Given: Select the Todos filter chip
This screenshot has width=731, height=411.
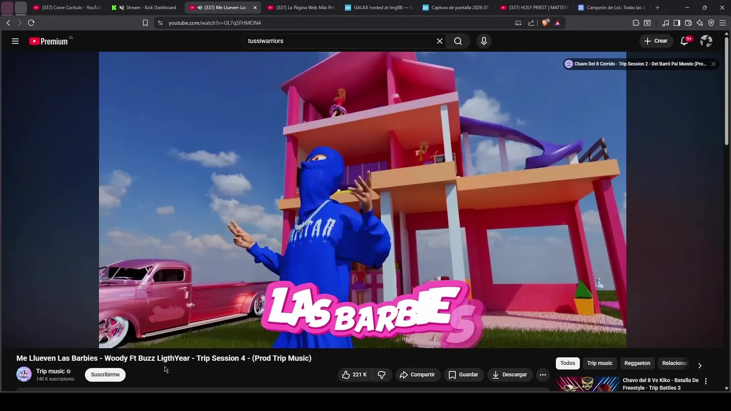Looking at the screenshot, I should point(568,363).
